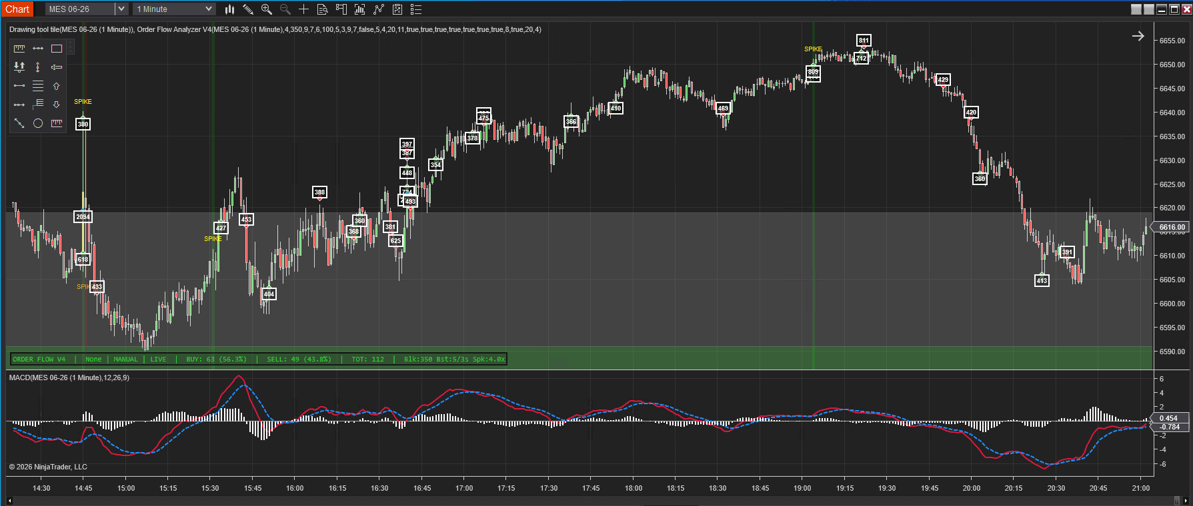The image size is (1193, 506).
Task: Click the 6650.00 price axis label
Action: point(1172,65)
